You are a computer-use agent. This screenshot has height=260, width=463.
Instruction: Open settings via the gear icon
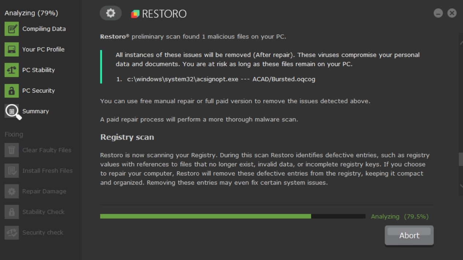tap(111, 13)
